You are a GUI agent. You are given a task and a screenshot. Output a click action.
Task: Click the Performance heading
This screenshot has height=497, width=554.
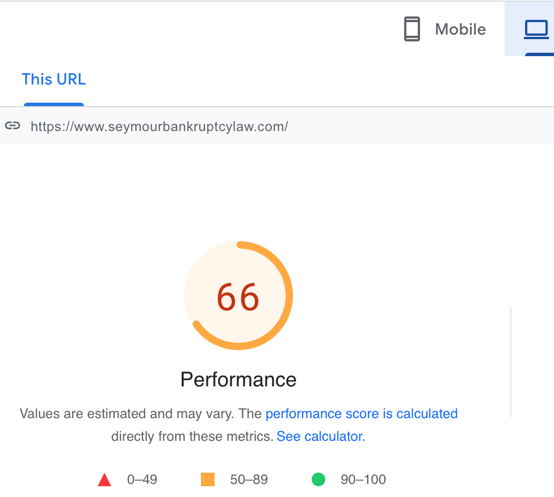tap(238, 380)
